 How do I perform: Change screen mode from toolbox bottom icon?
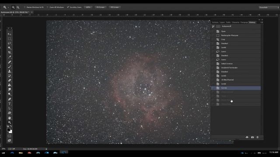[10, 140]
